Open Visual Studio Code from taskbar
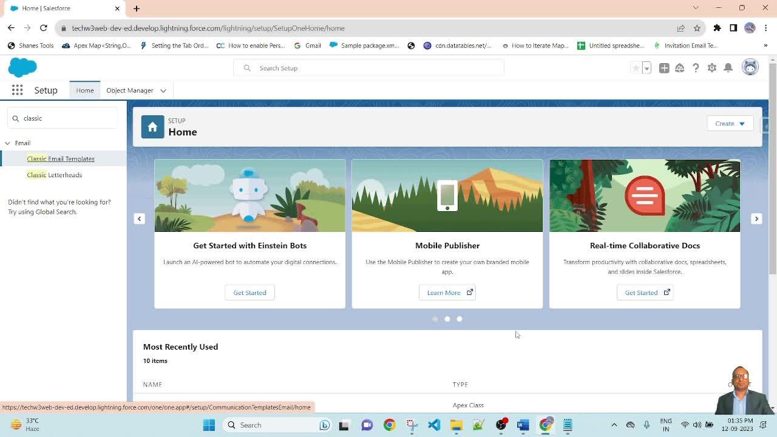This screenshot has height=437, width=777. coord(434,425)
